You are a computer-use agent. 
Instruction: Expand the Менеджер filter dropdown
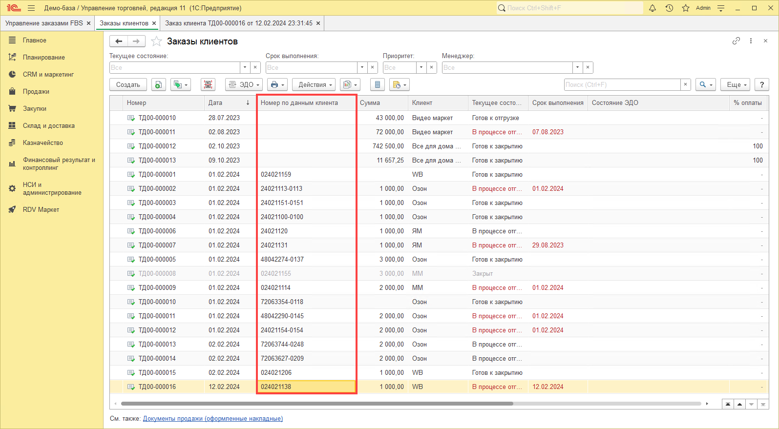tap(577, 67)
